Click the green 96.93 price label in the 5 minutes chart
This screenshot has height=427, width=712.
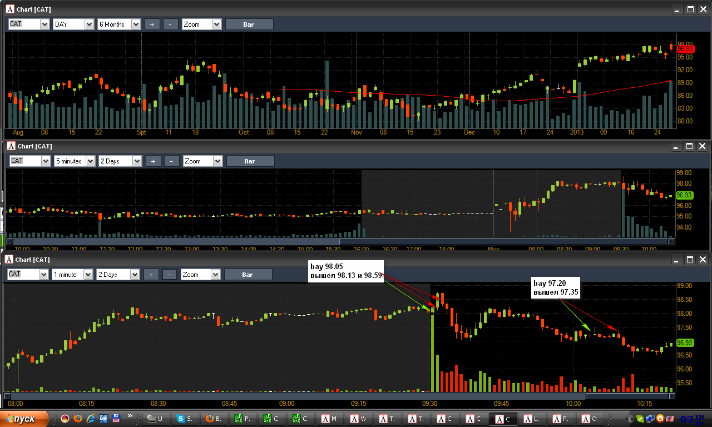pos(684,195)
